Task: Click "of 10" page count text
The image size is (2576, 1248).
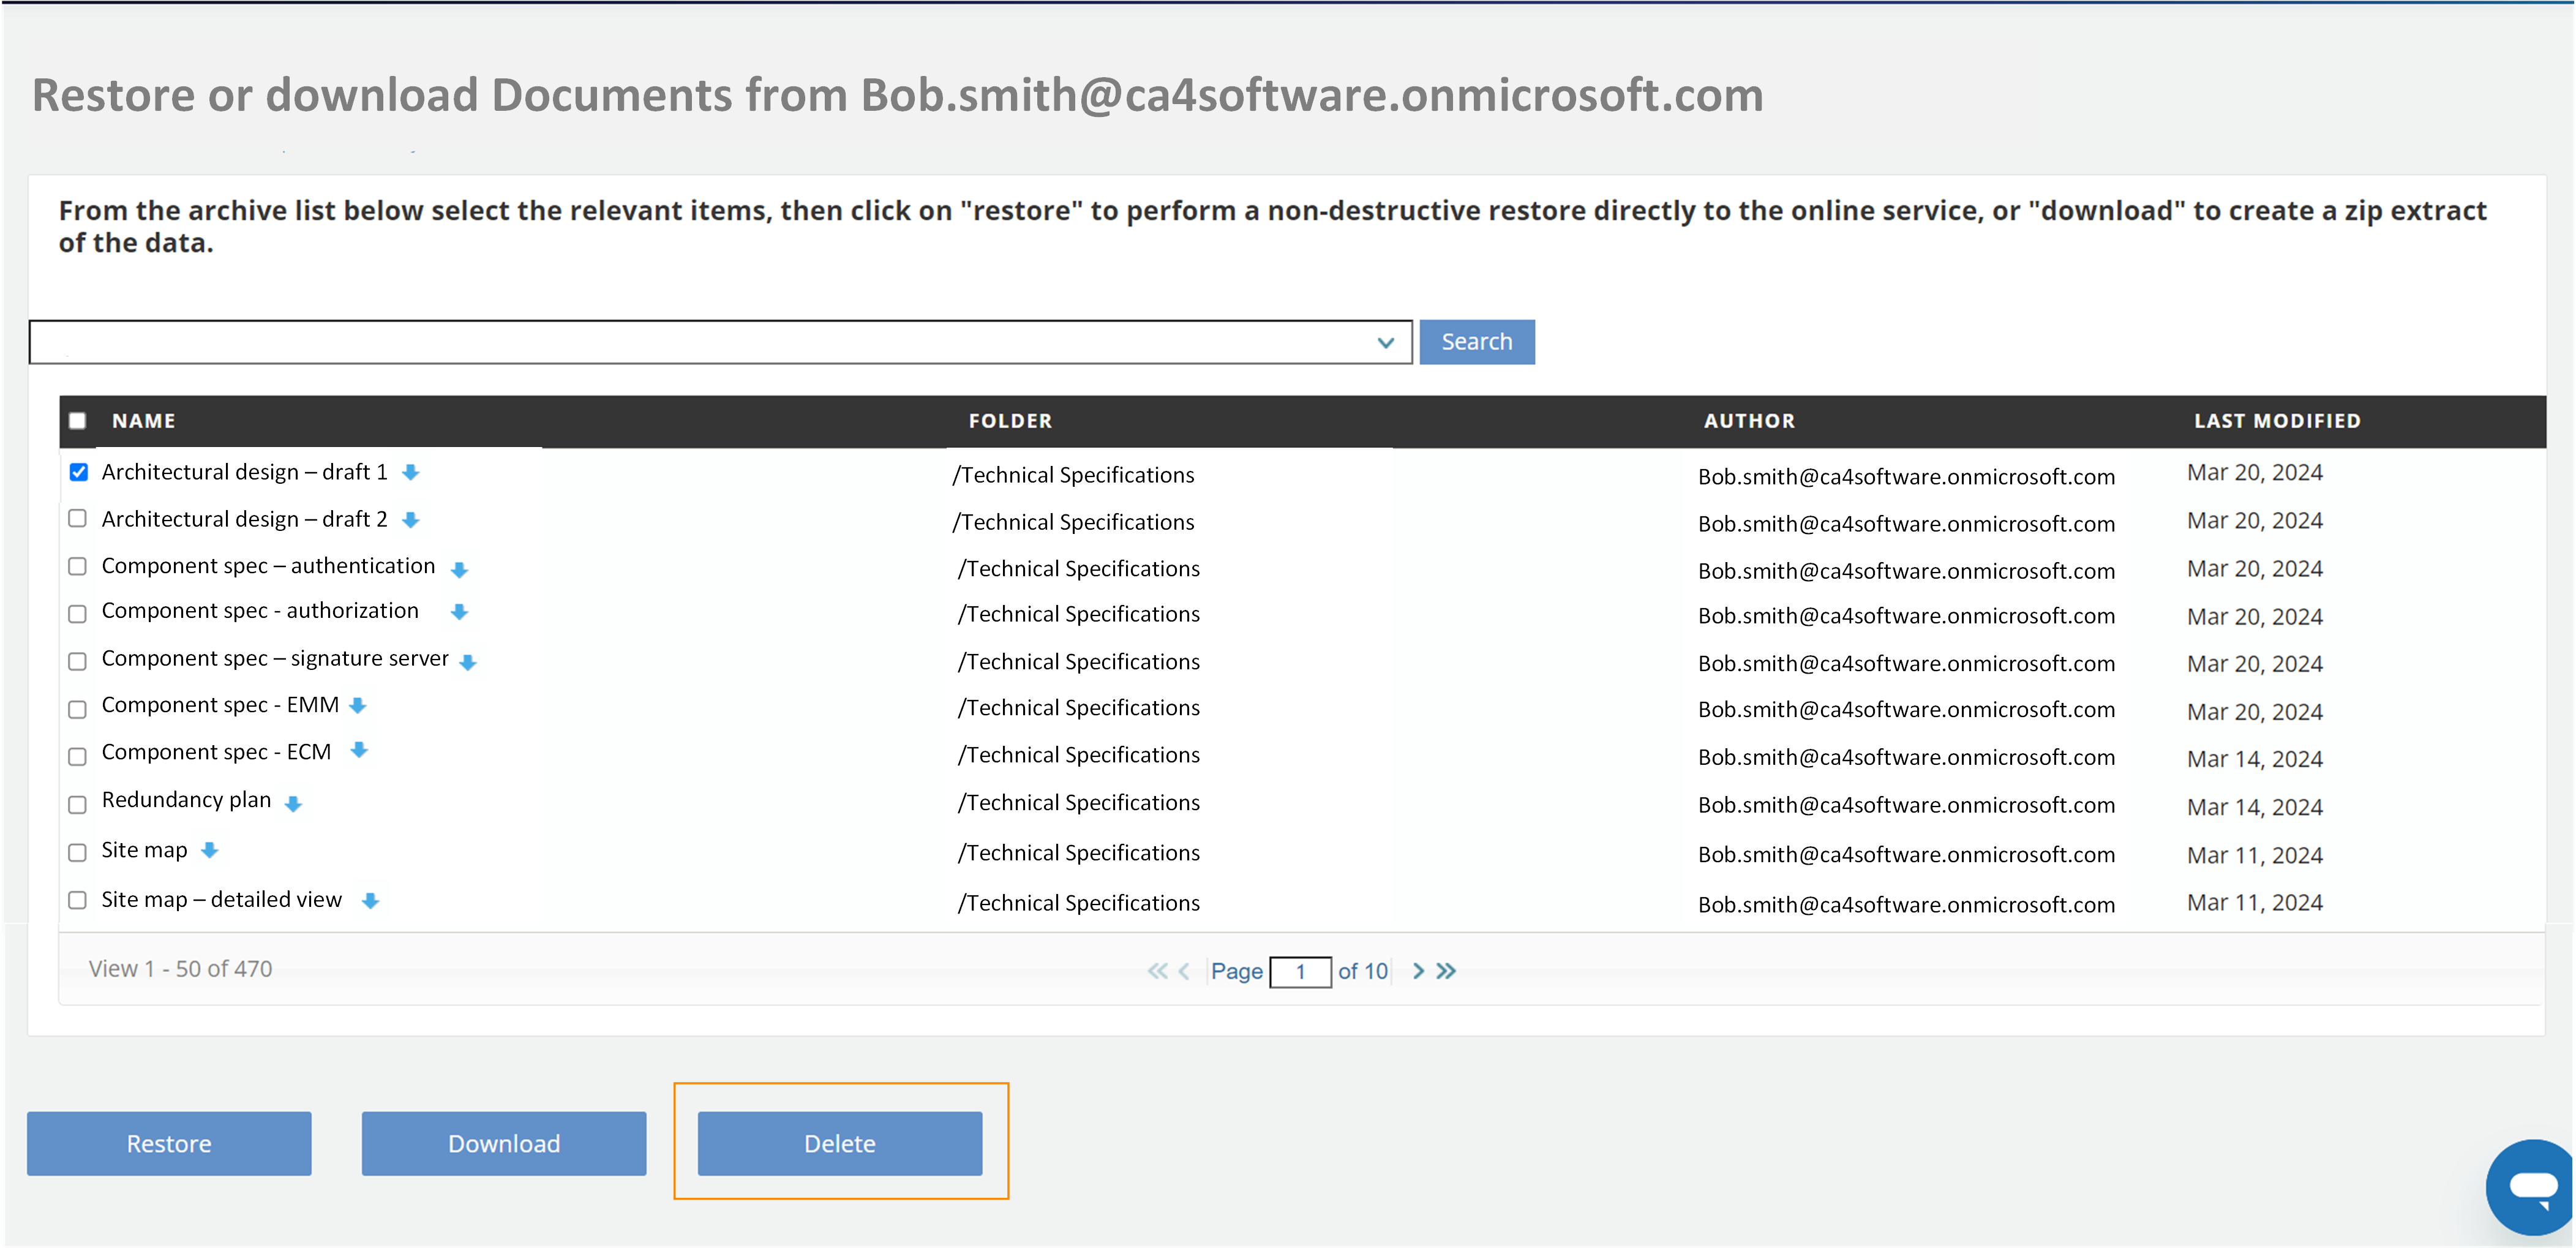Action: coord(1363,971)
